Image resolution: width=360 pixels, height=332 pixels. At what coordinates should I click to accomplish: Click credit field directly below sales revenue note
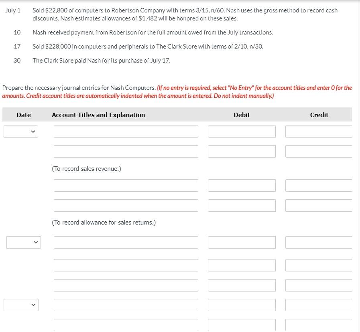319,185
